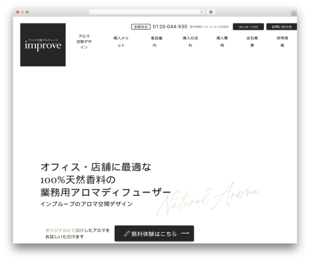This screenshot has width=310, height=262.
Task: Open the 導入の流れ menu item
Action: click(x=190, y=41)
